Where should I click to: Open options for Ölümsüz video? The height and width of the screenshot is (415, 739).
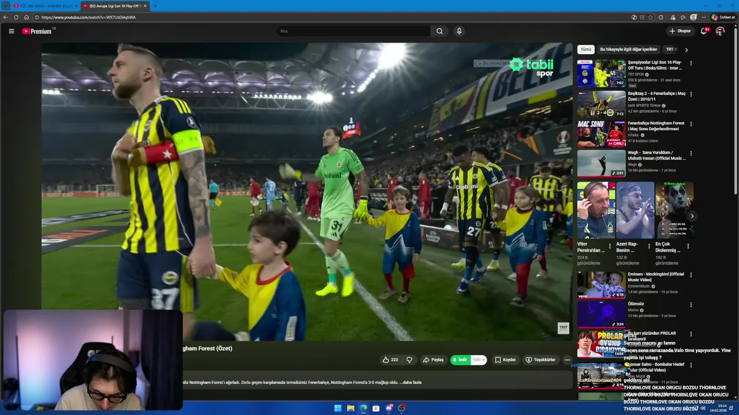click(x=691, y=305)
